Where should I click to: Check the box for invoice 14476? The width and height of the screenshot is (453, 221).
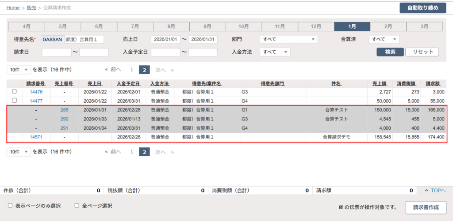point(14,91)
